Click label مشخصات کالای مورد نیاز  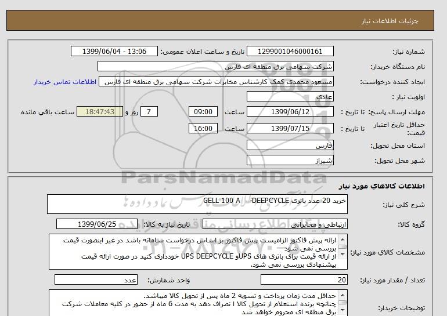pyautogui.click(x=387, y=252)
